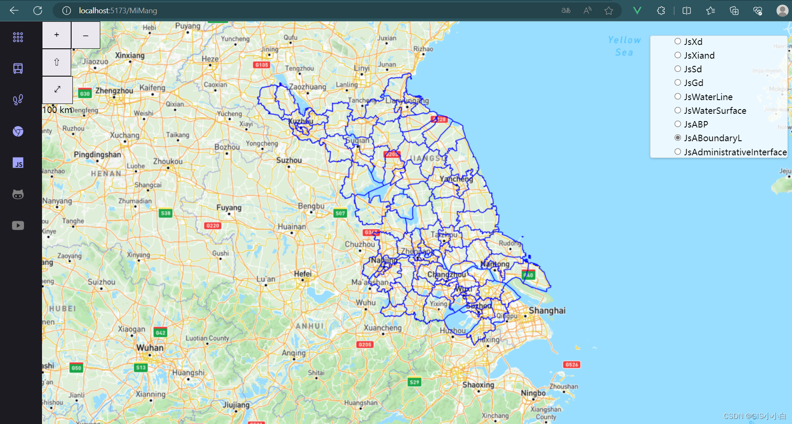Select the JsSd layer radio button
This screenshot has width=792, height=424.
[x=678, y=69]
